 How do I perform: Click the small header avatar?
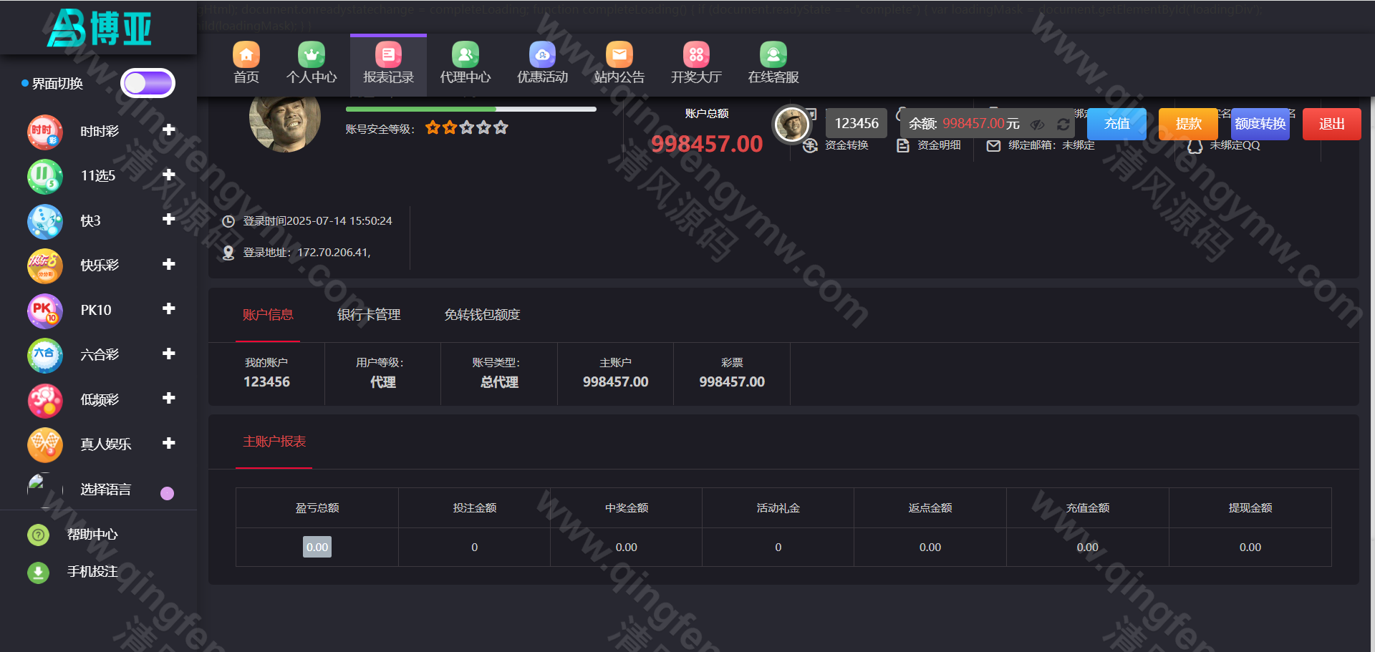[x=792, y=125]
